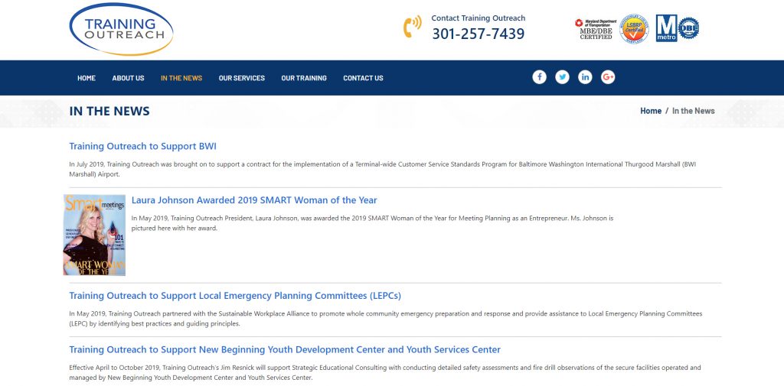Screen dimensions: 784x386
Task: Go to Home in the navigation bar
Action: [87, 78]
